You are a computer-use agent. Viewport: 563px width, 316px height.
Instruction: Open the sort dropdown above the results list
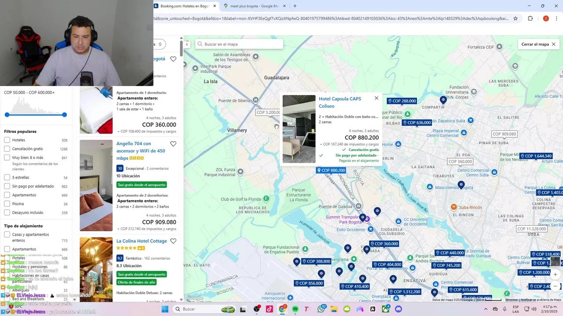pos(159,44)
